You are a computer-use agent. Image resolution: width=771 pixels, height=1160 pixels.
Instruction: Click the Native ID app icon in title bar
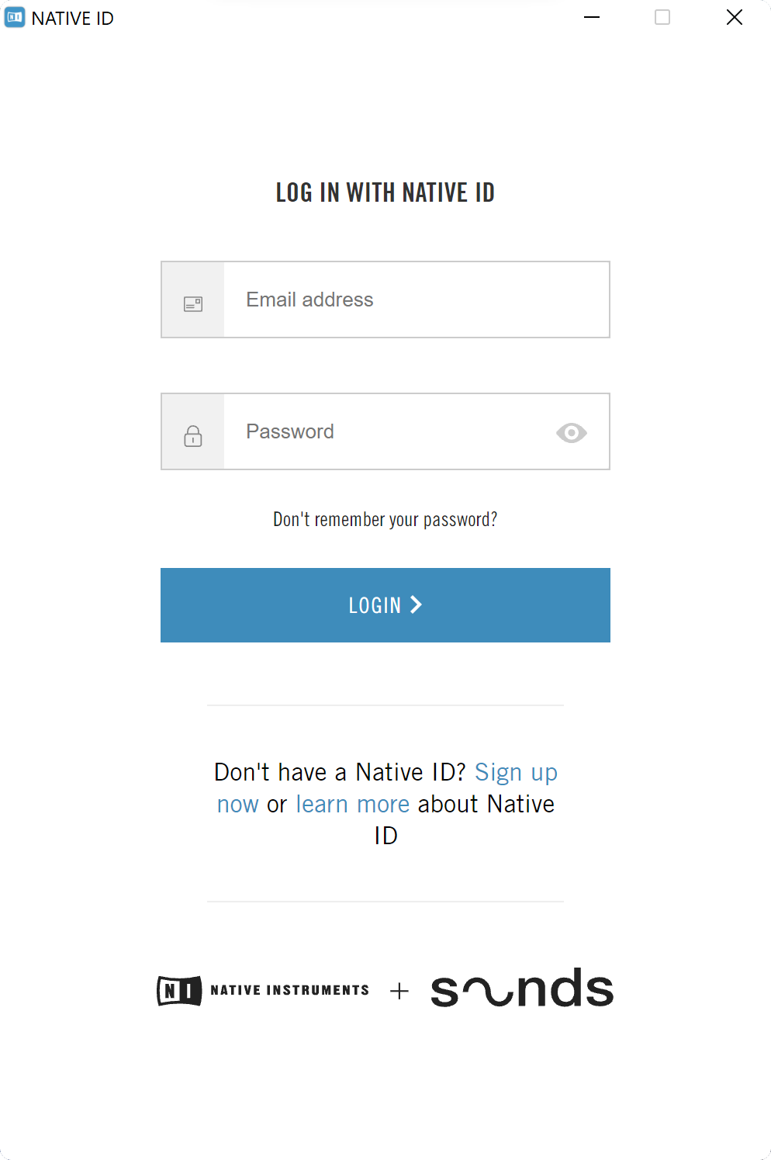pyautogui.click(x=15, y=18)
